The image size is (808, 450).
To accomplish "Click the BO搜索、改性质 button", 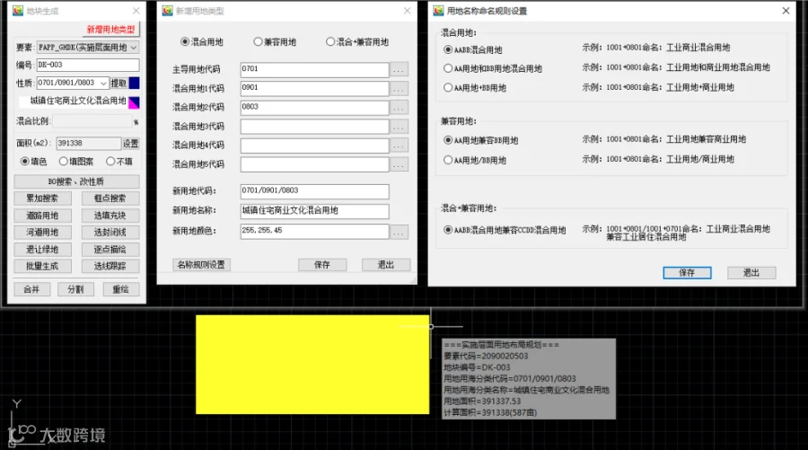I will [x=76, y=181].
